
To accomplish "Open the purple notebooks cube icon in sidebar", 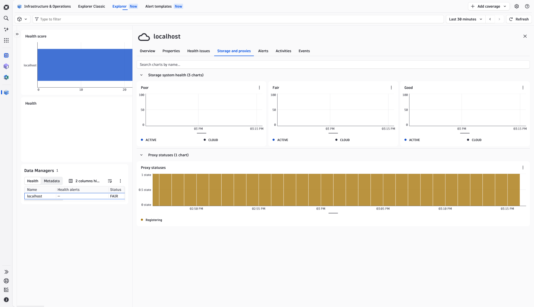I will tap(6, 66).
